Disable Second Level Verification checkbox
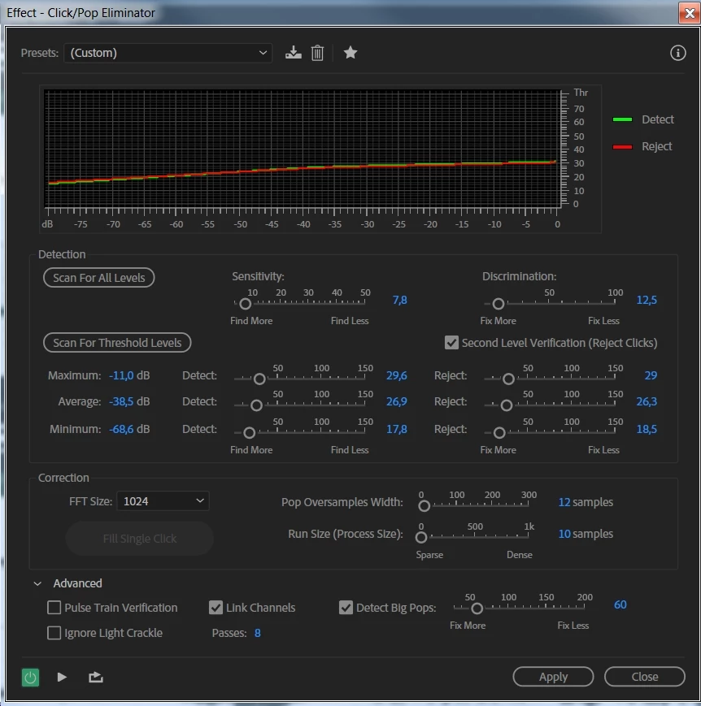The image size is (701, 706). click(x=451, y=343)
